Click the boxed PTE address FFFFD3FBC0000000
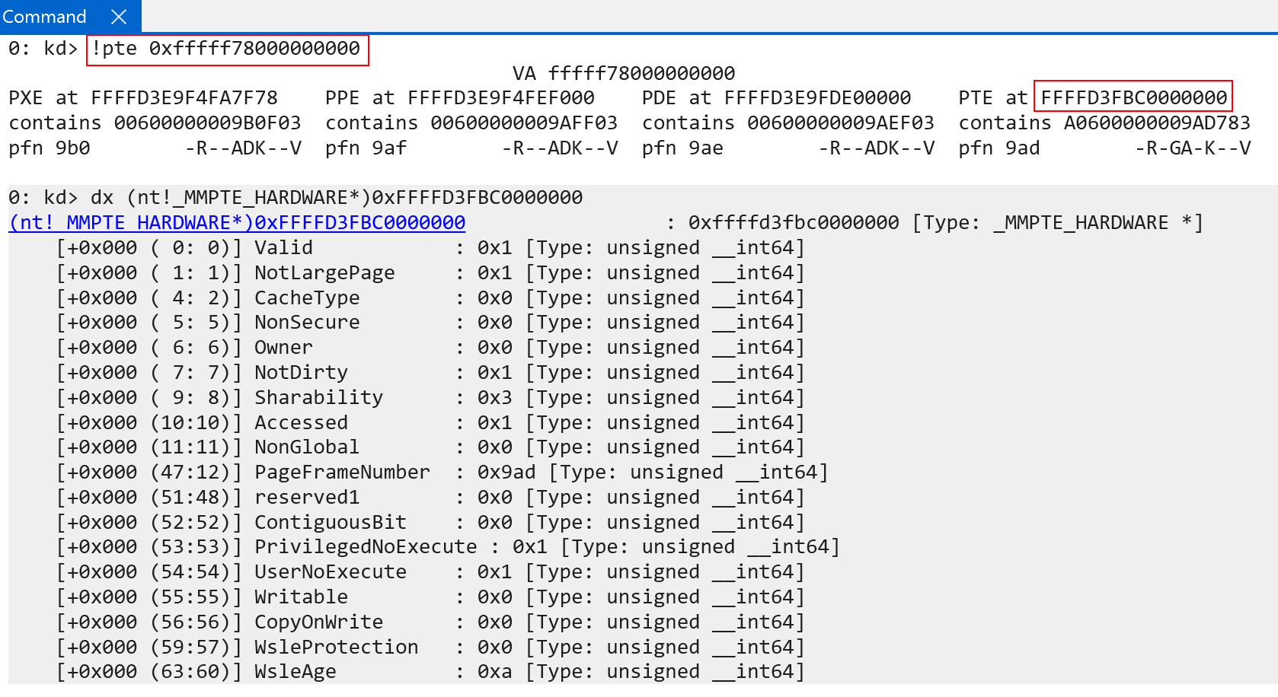The width and height of the screenshot is (1278, 697). [1133, 98]
